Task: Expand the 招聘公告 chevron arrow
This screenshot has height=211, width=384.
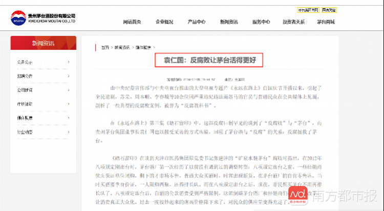Action: tap(69, 76)
